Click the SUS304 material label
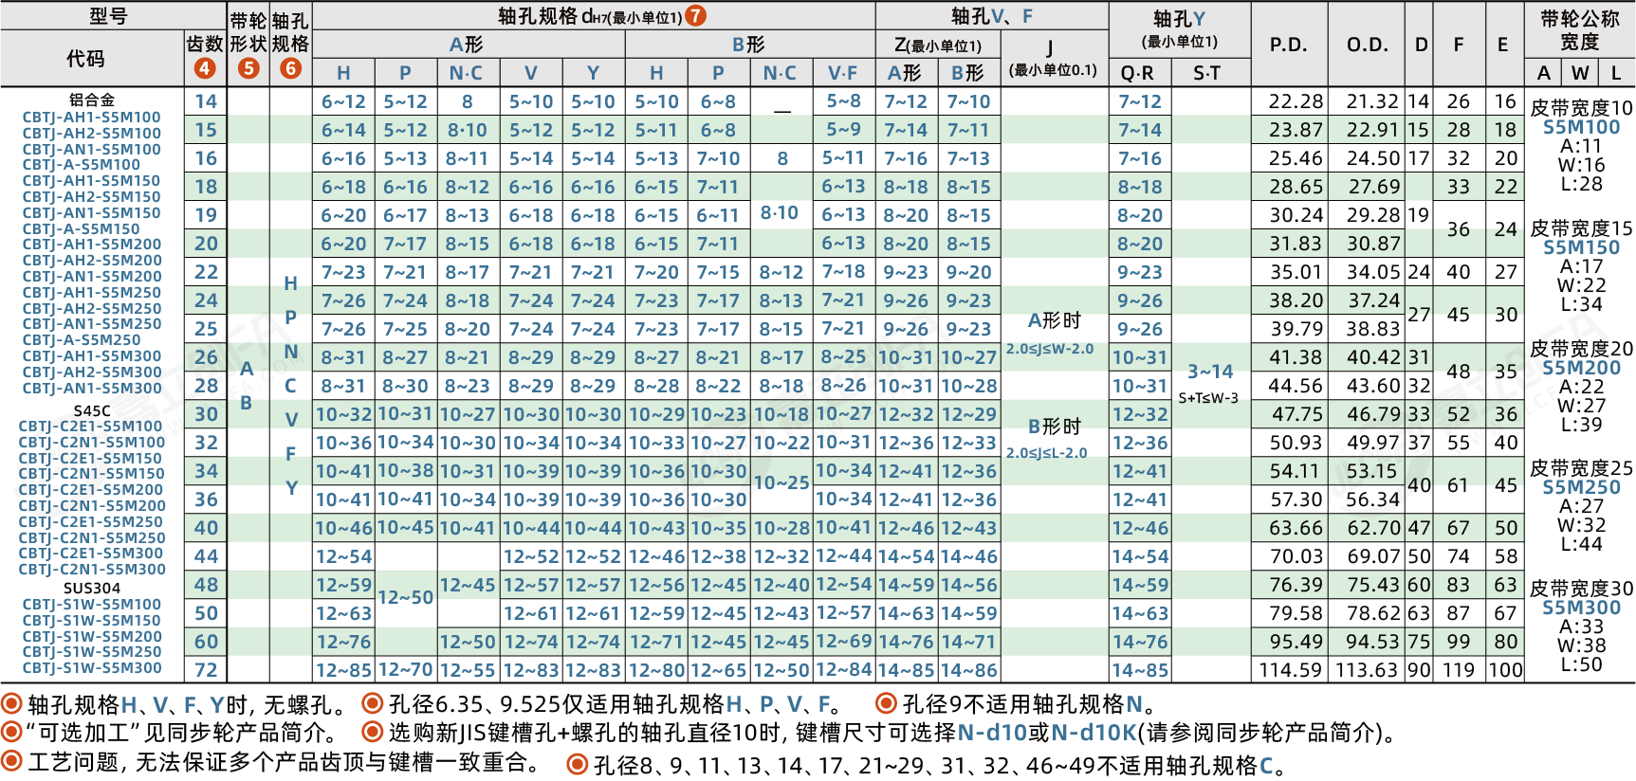 [92, 588]
